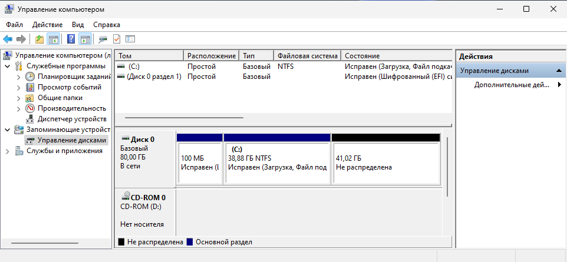Click the Общие папки shared folder icon
Screen dimensions: 567x262
click(30, 98)
